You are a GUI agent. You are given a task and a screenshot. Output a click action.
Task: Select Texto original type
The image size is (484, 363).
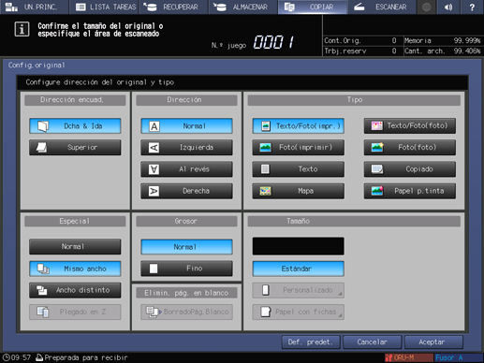click(x=299, y=169)
